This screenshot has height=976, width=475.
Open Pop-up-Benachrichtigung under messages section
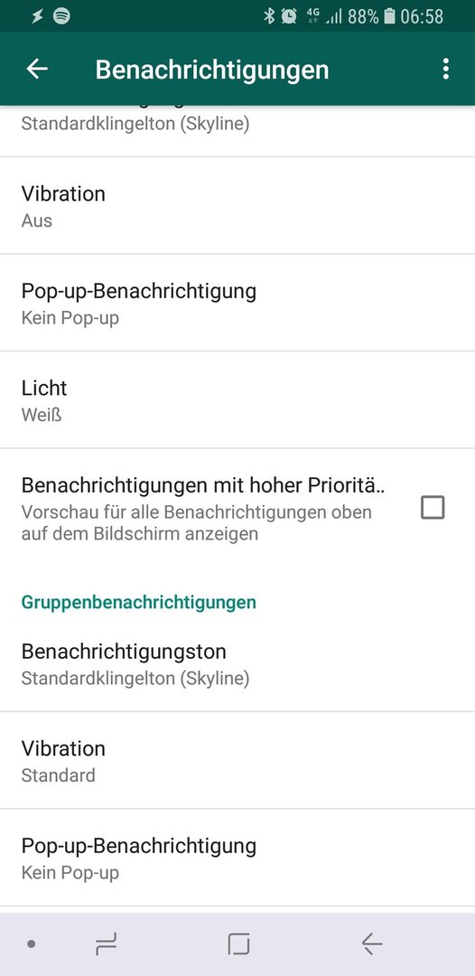click(x=237, y=303)
